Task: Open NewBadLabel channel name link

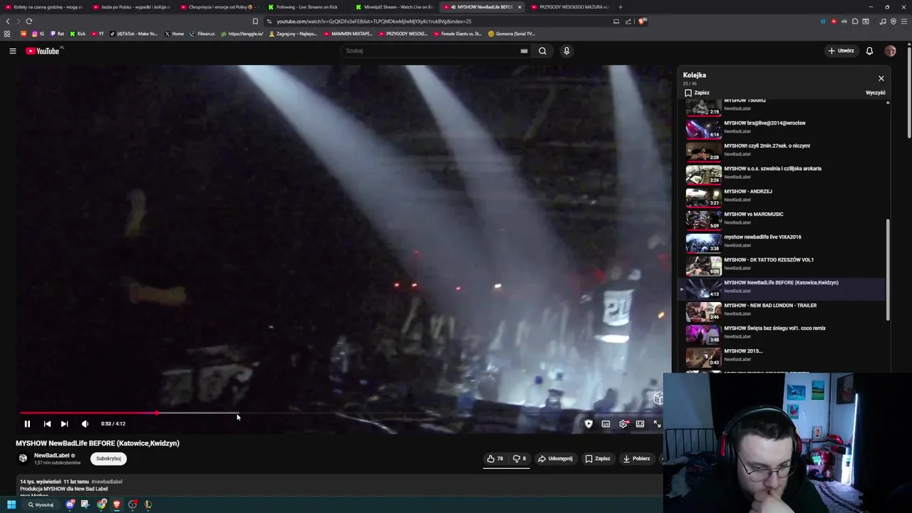Action: point(51,455)
